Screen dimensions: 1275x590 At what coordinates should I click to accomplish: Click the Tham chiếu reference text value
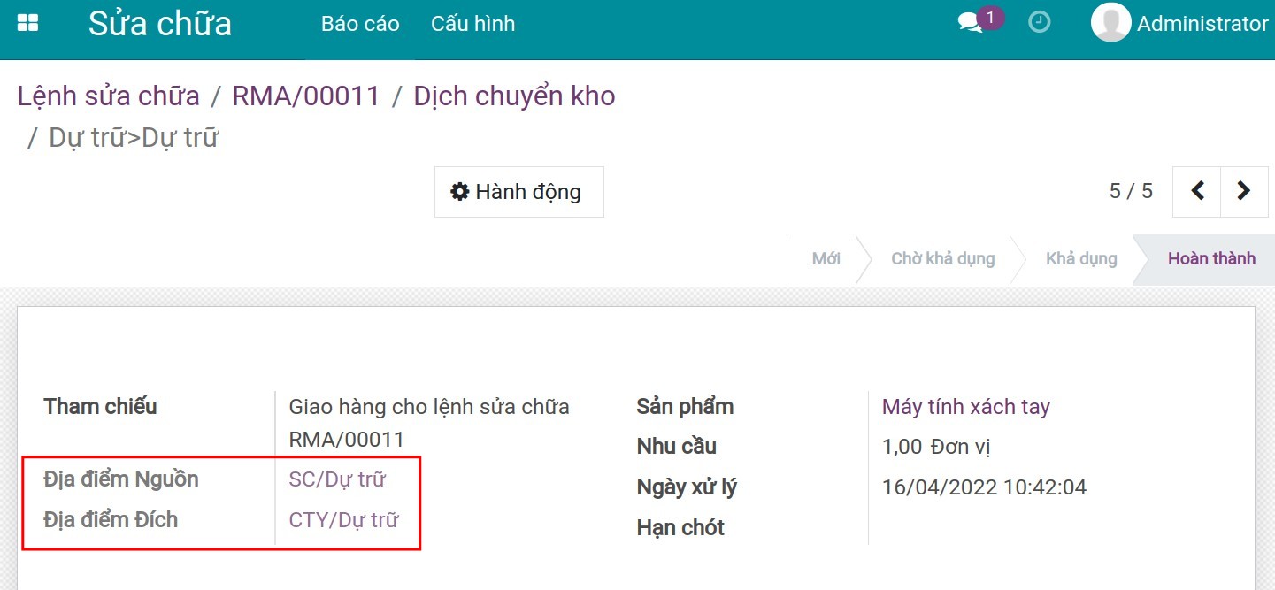click(429, 423)
